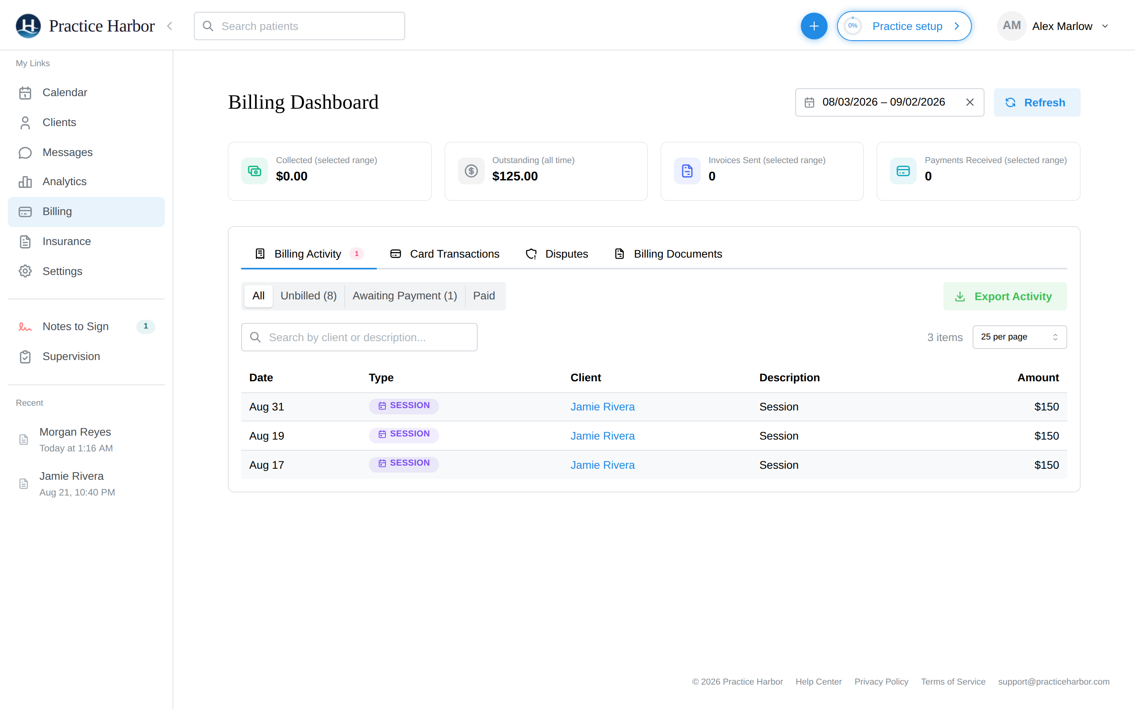
Task: Open Messages in the sidebar
Action: click(x=86, y=152)
